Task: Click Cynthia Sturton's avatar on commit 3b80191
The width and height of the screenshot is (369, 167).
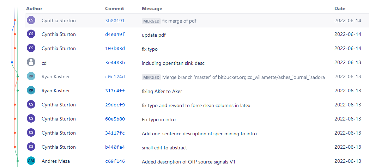Action: (x=31, y=20)
